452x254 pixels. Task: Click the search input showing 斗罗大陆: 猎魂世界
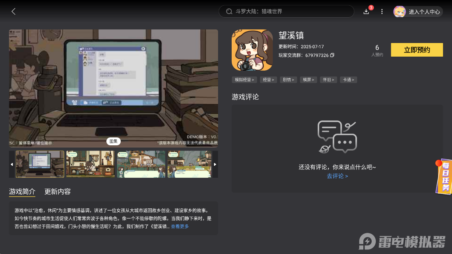(286, 11)
